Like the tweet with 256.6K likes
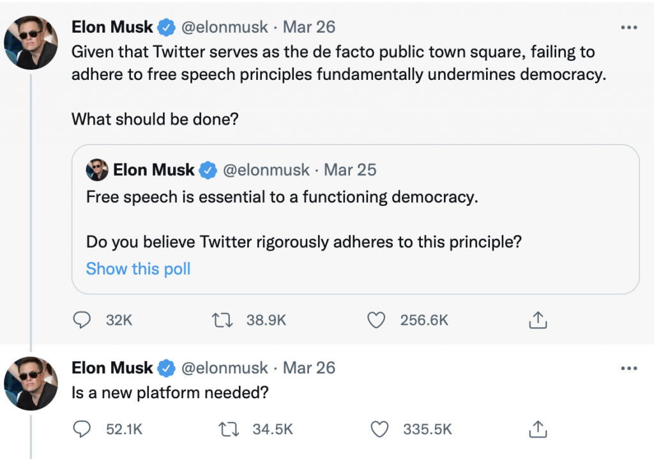This screenshot has width=654, height=459. coord(377,320)
